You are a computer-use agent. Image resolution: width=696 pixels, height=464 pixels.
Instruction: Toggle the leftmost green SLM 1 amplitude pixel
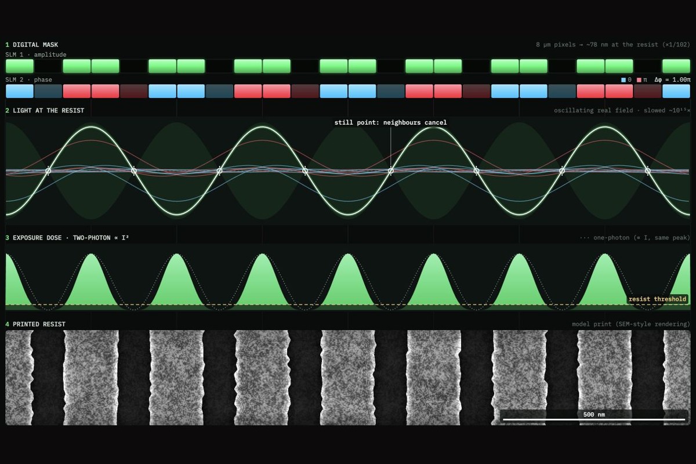click(20, 66)
